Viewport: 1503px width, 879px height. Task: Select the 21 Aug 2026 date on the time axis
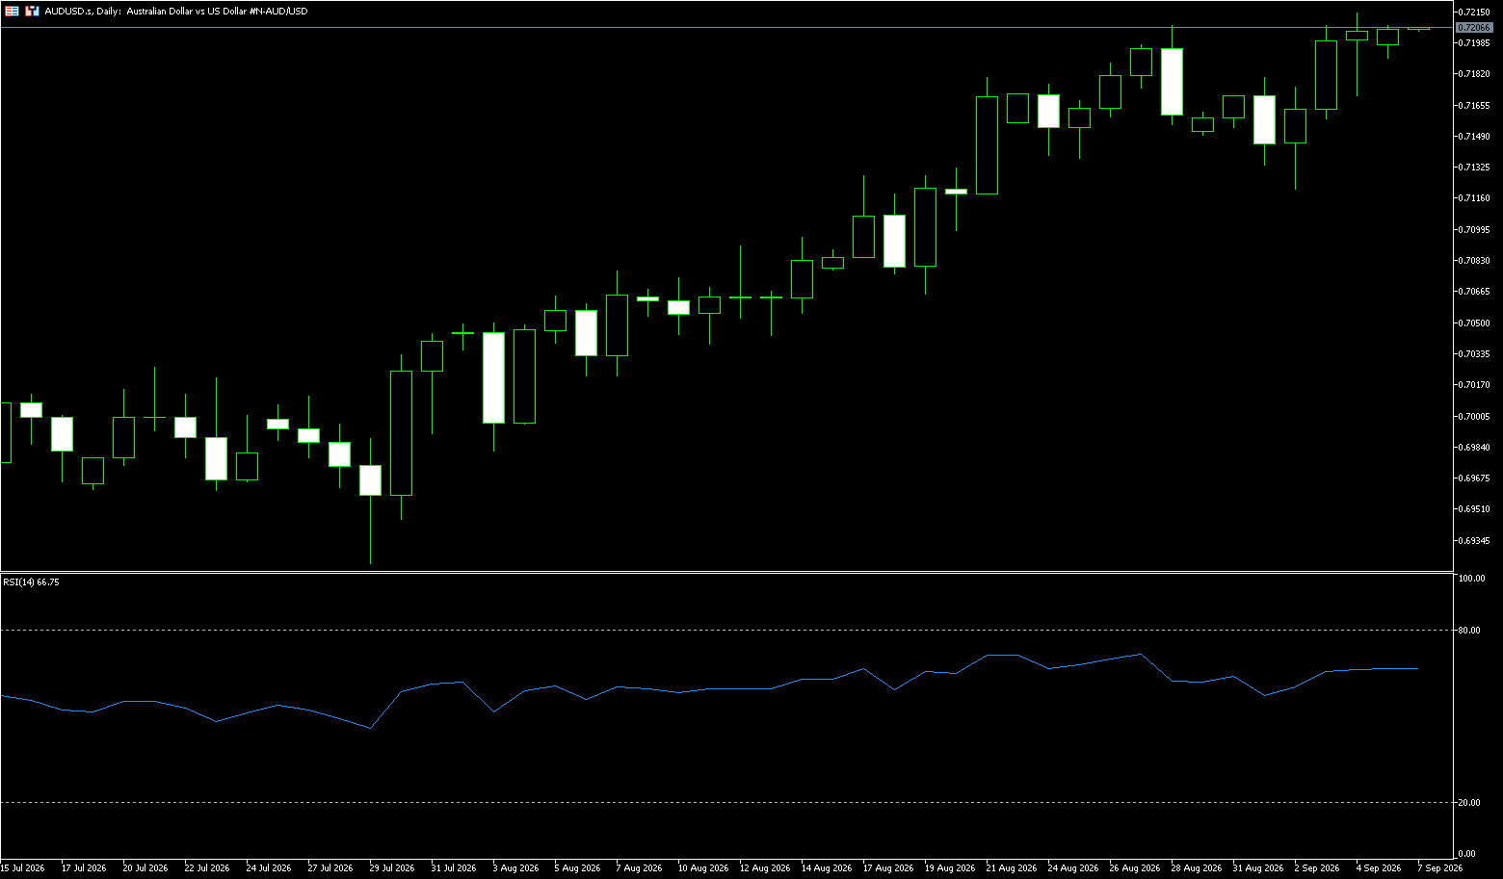pos(1011,868)
